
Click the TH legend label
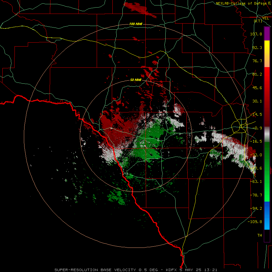(x=260, y=235)
